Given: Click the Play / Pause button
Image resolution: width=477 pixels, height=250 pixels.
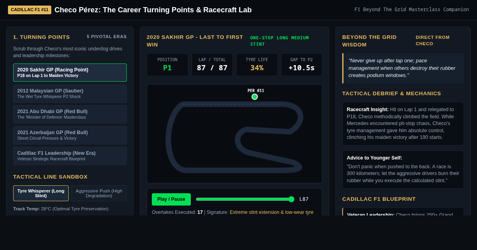Looking at the screenshot, I should [x=171, y=199].
